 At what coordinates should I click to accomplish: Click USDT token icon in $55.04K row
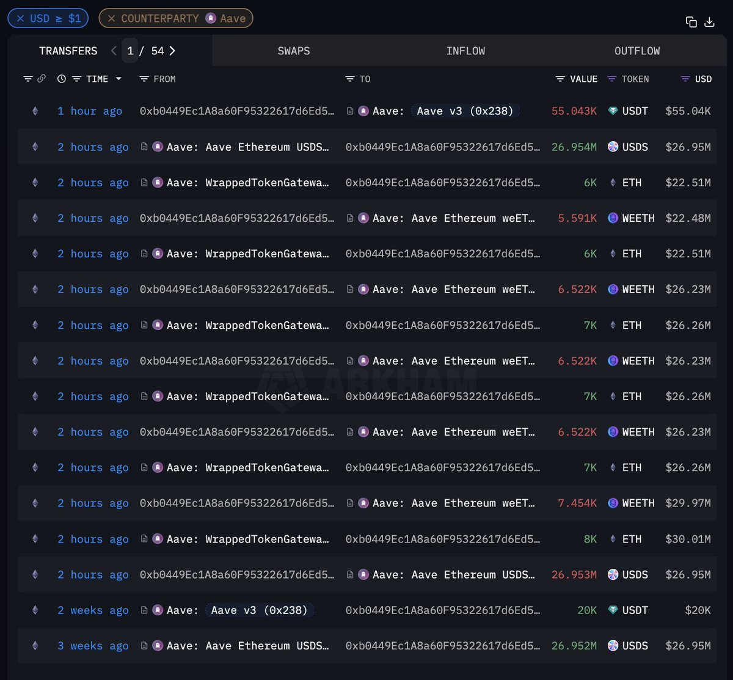tap(613, 111)
